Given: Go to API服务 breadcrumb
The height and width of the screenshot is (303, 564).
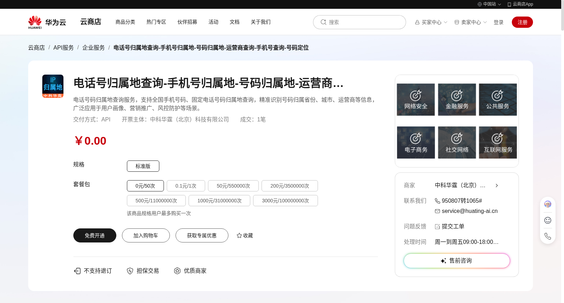Looking at the screenshot, I should tap(63, 48).
